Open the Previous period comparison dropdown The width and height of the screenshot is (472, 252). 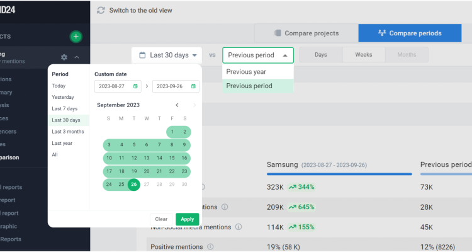(x=257, y=55)
